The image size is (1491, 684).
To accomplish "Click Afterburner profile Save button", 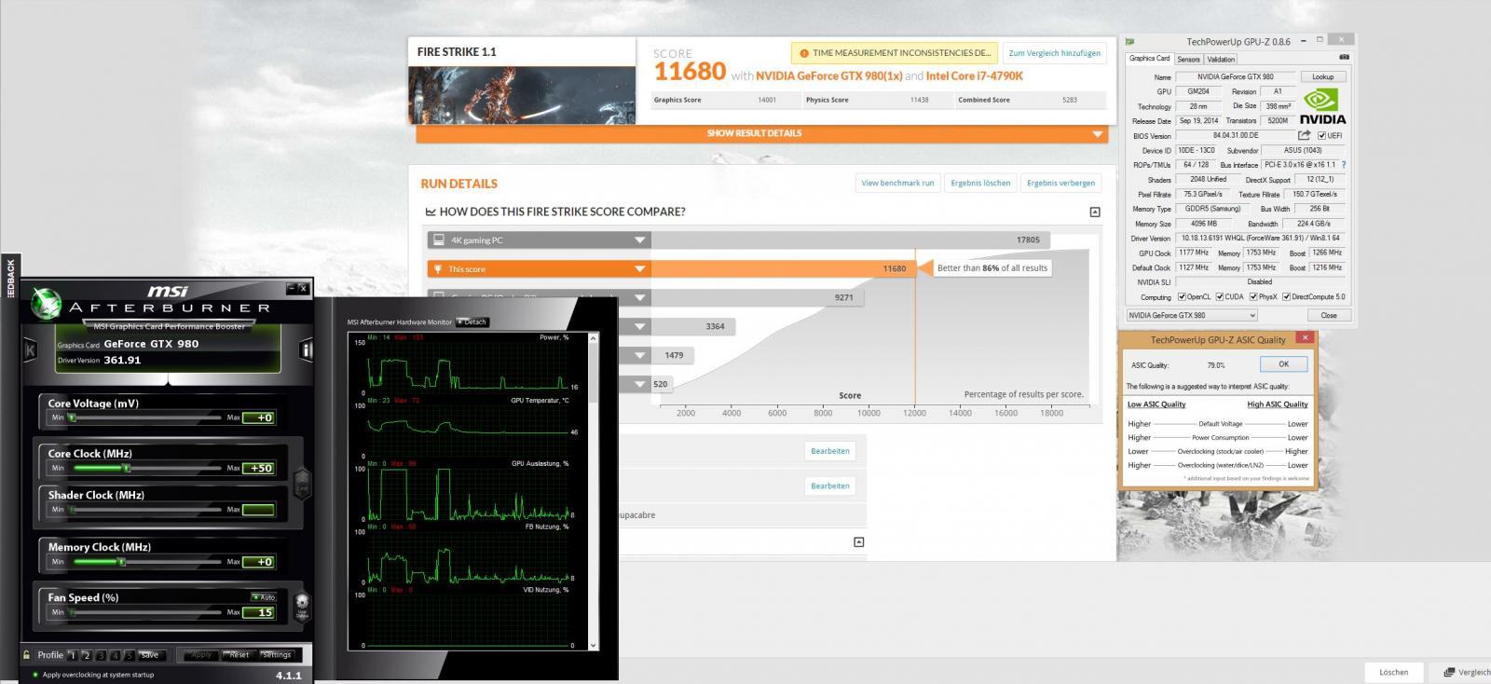I will pos(149,655).
